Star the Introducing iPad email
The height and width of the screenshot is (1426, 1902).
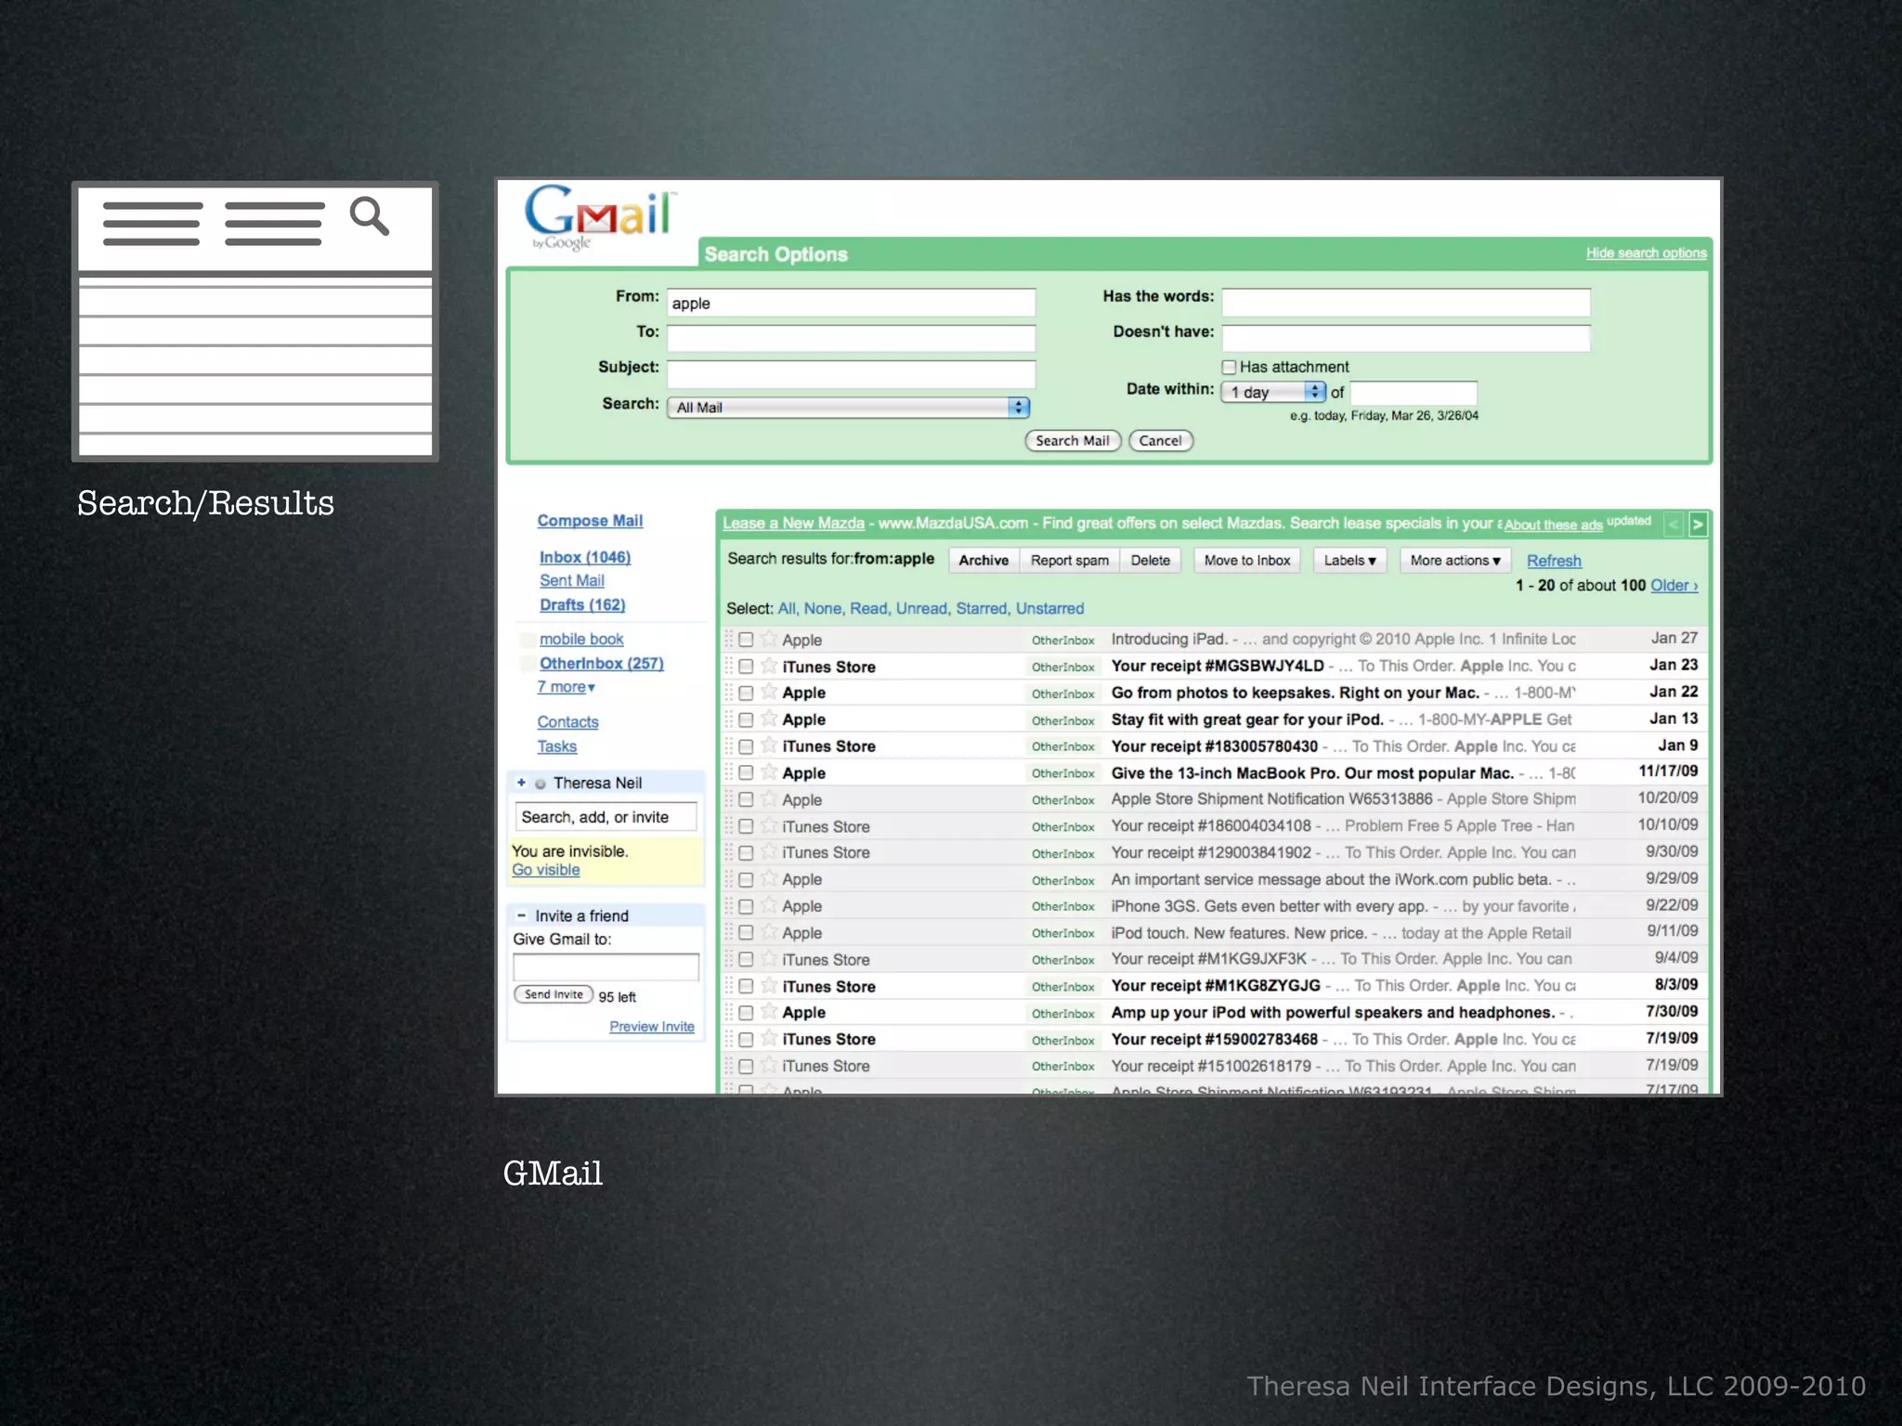(x=769, y=639)
